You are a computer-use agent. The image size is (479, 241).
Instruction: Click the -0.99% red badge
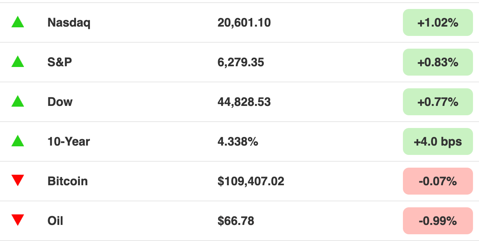438,221
